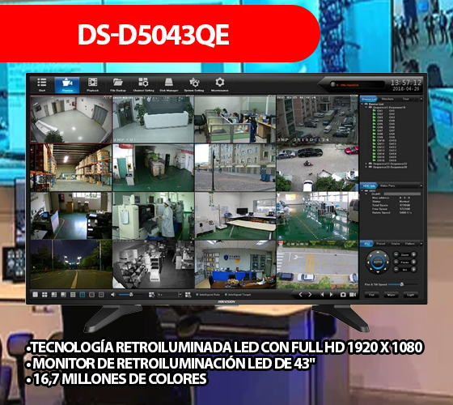Click the Light button
This screenshot has height=405, width=453.
411,295
